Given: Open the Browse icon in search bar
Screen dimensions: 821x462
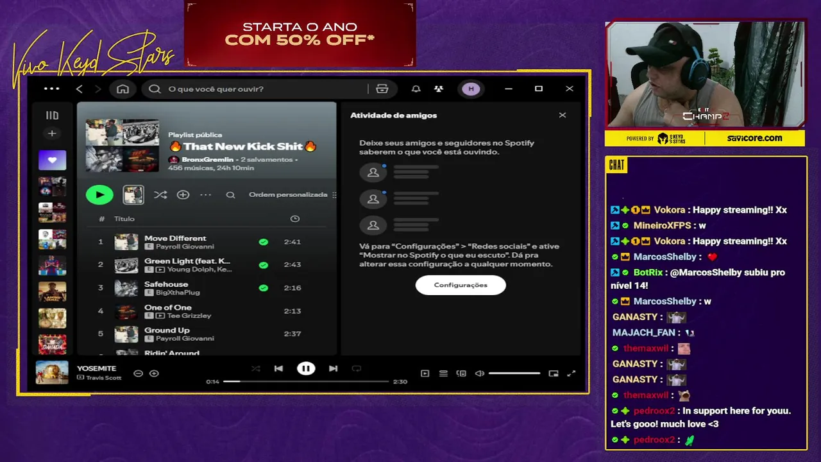Looking at the screenshot, I should click(382, 89).
